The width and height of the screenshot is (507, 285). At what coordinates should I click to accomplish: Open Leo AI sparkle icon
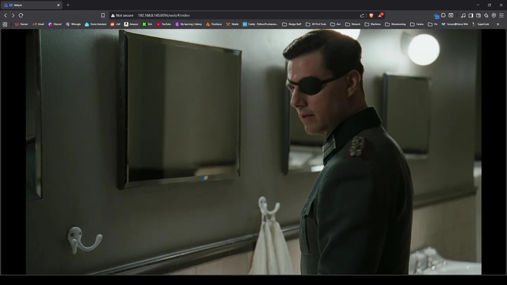tap(486, 15)
